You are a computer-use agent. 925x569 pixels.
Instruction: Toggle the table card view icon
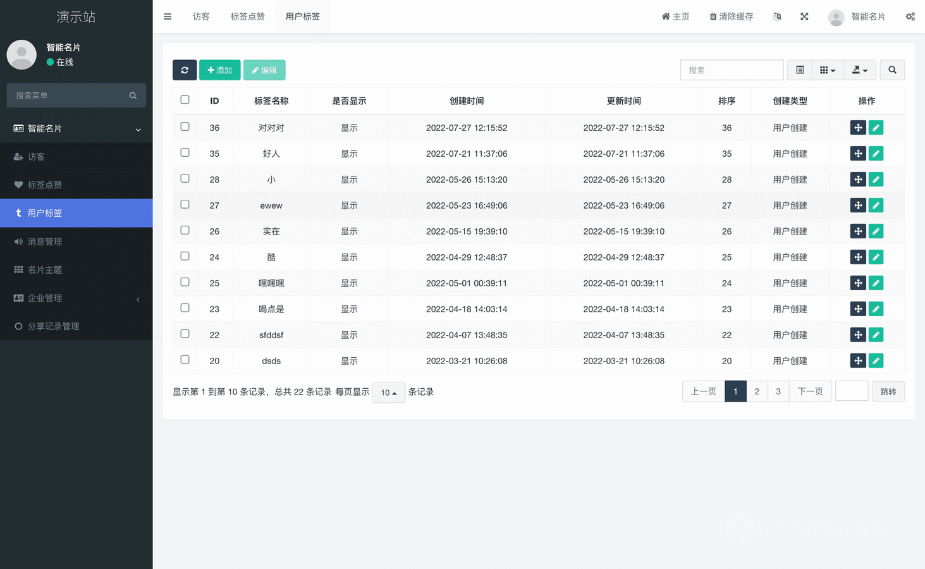coord(800,70)
